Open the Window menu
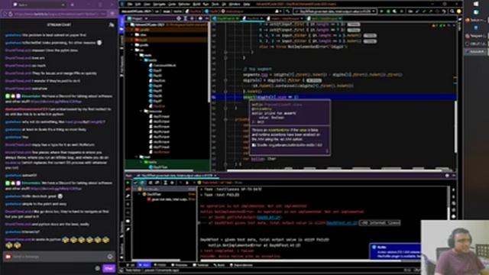Screen dimensions: 489x275 [235, 5]
